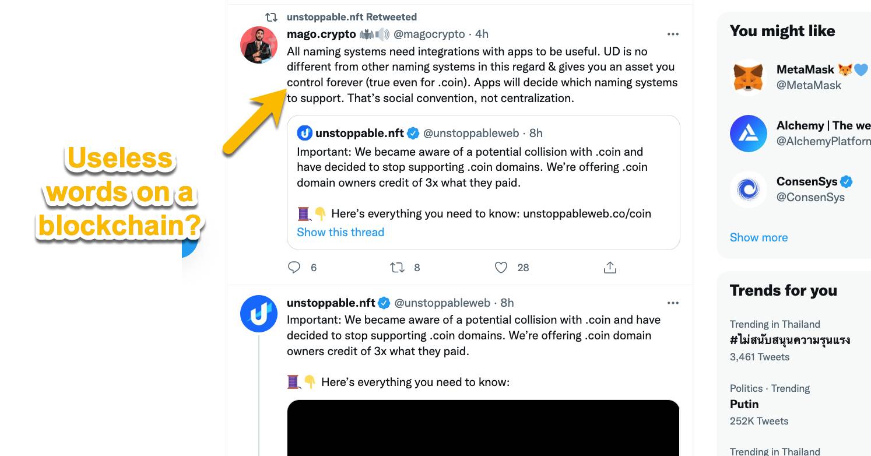This screenshot has height=456, width=871.
Task: Reply to mago.crypto's tweet
Action: (x=294, y=268)
